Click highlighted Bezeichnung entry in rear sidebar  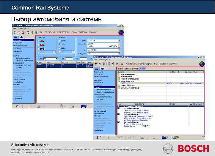pos(23,40)
